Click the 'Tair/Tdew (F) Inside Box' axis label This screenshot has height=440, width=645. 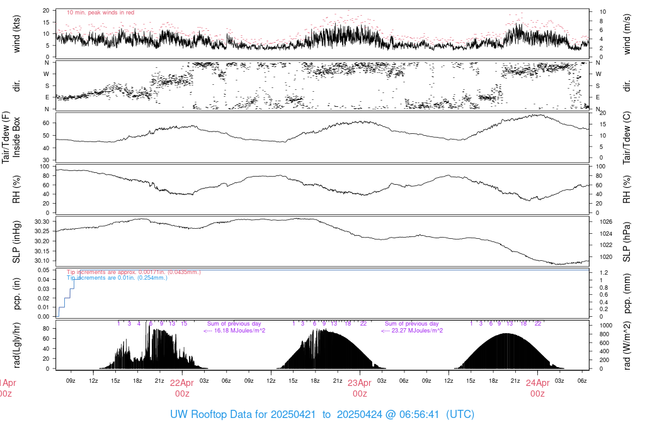pyautogui.click(x=11, y=137)
